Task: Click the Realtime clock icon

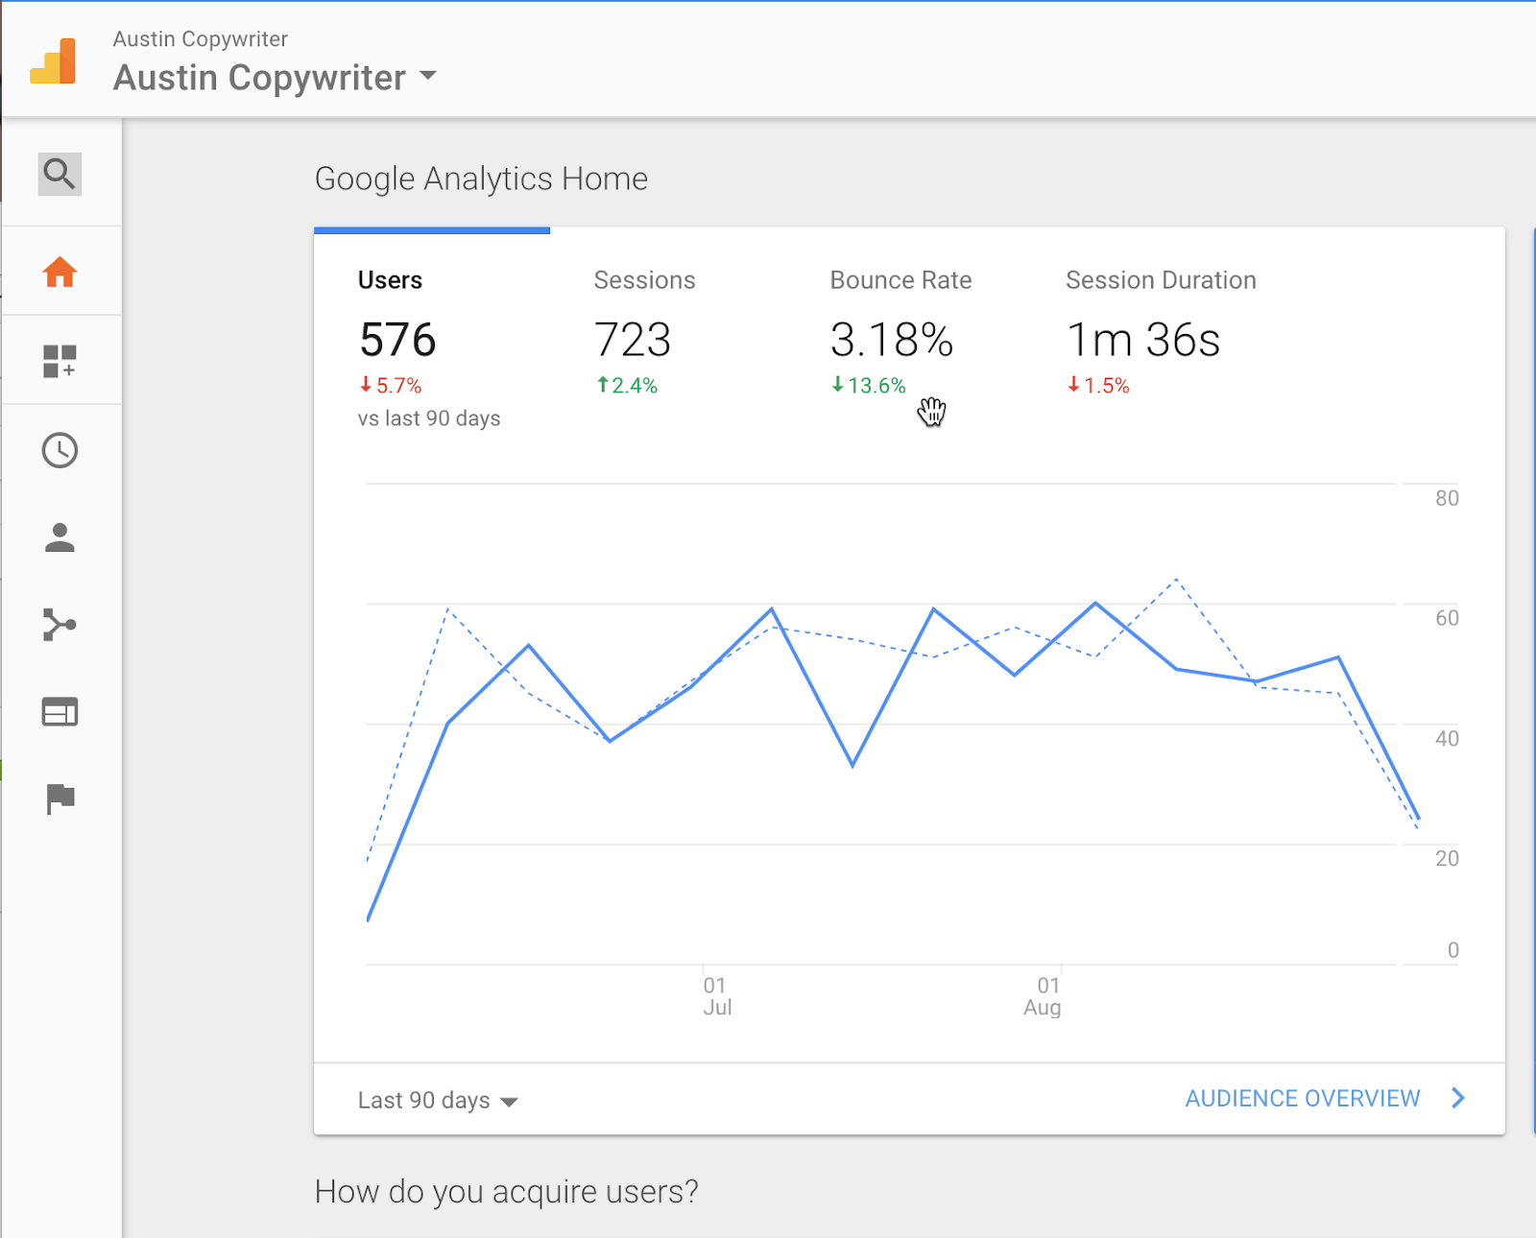Action: (60, 449)
